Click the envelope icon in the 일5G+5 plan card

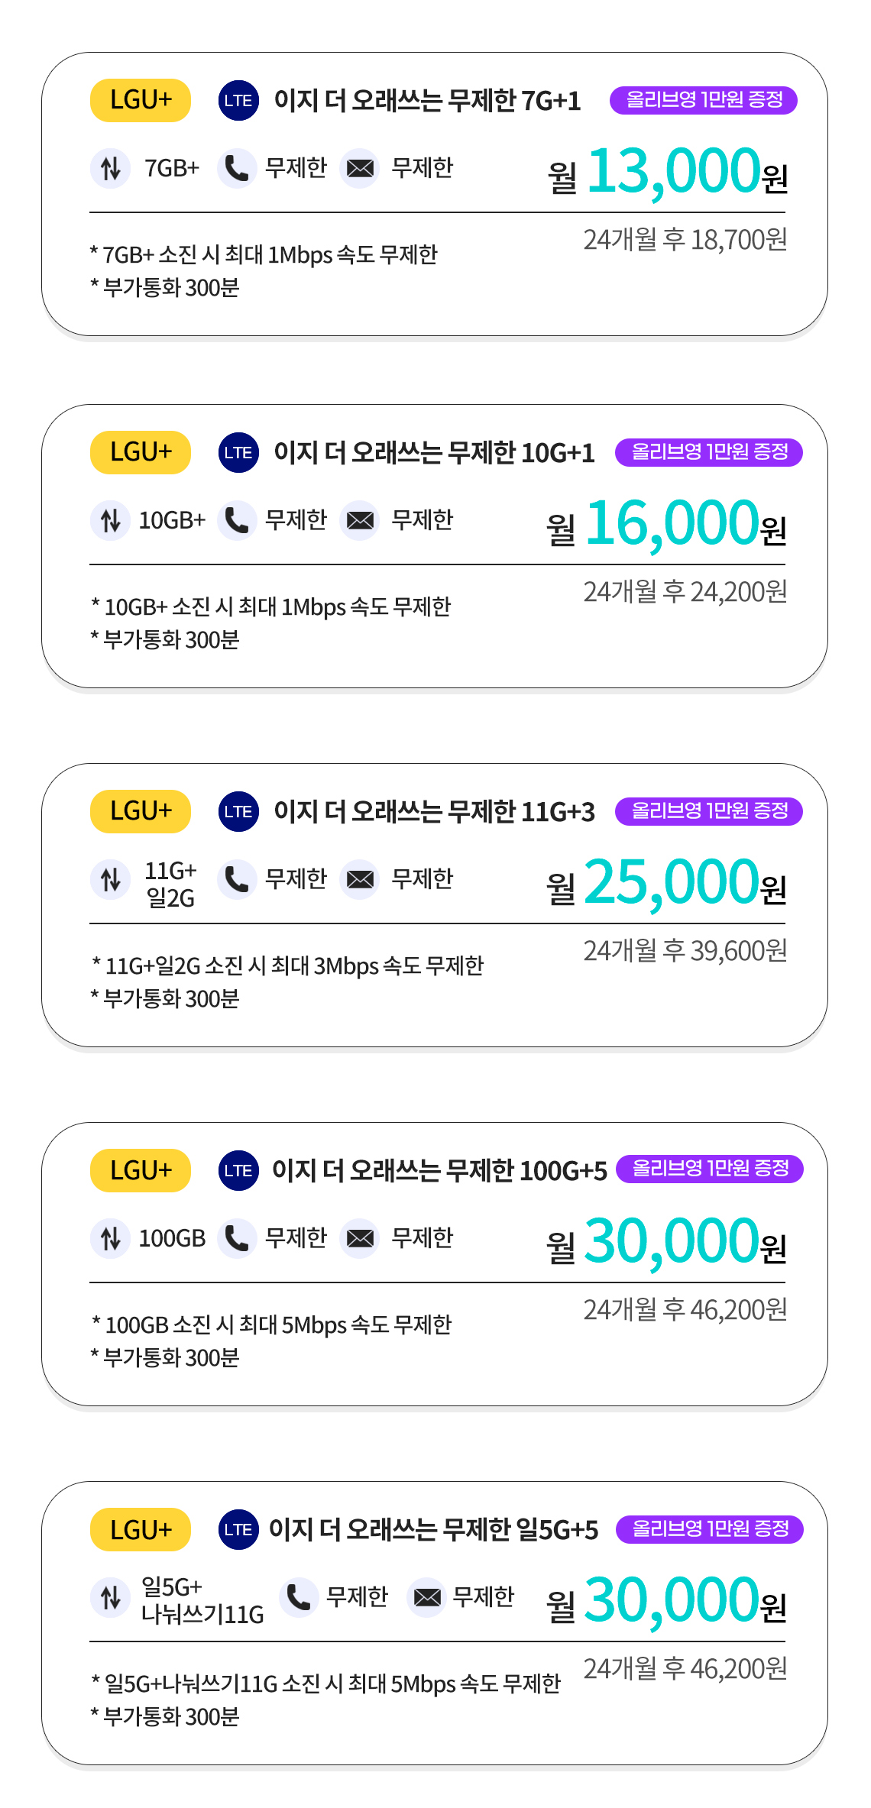click(x=427, y=1597)
